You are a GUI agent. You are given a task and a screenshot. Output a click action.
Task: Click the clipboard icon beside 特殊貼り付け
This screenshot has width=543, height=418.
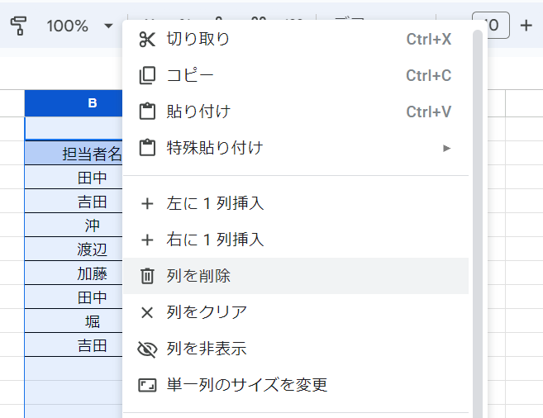point(147,148)
